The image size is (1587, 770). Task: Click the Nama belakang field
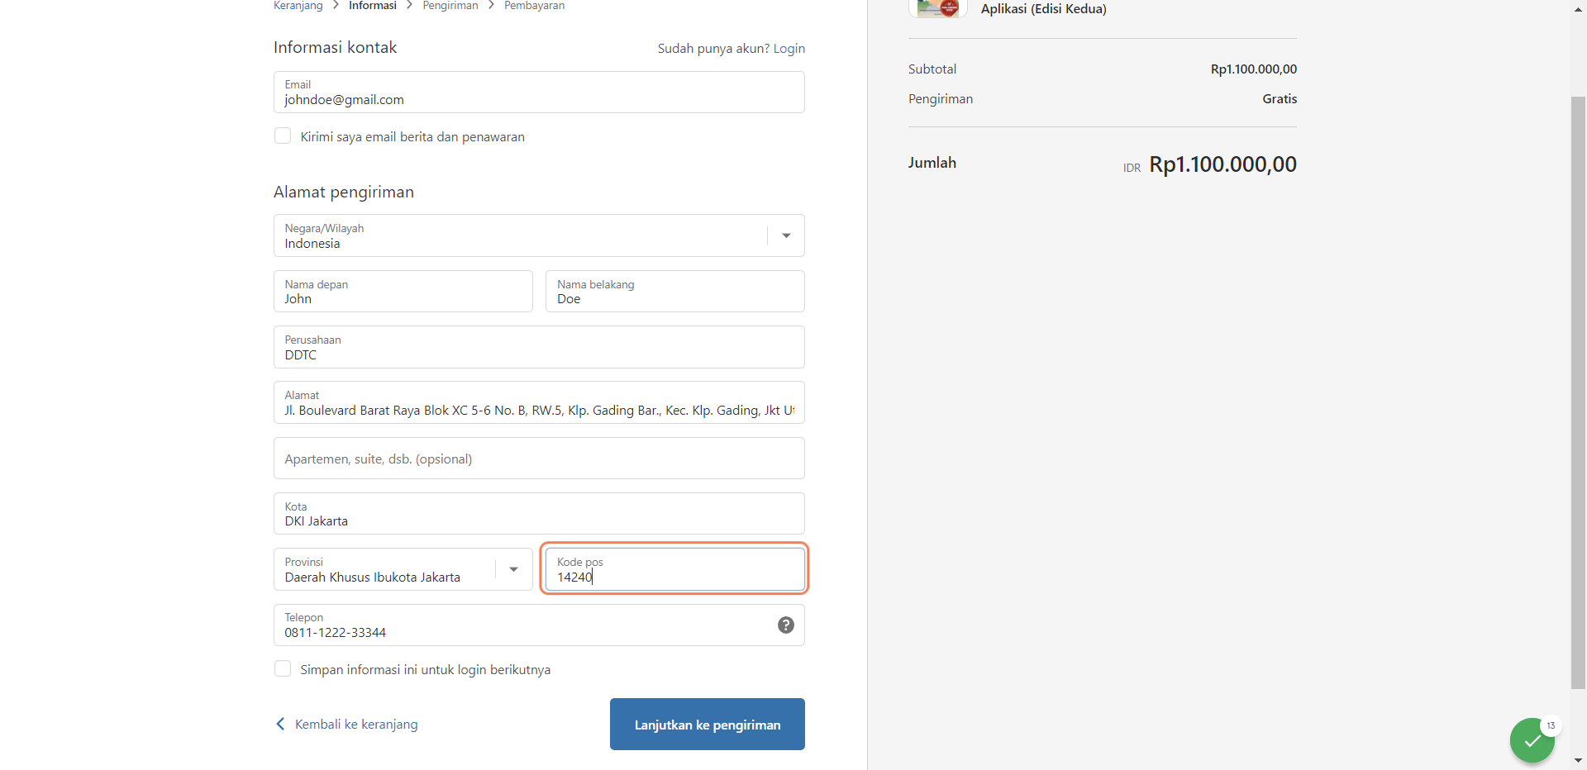(x=675, y=292)
